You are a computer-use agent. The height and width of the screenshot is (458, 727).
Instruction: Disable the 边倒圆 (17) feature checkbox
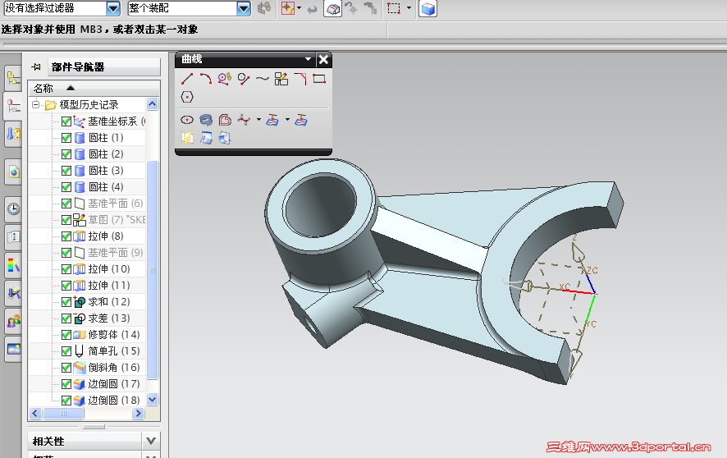click(66, 384)
